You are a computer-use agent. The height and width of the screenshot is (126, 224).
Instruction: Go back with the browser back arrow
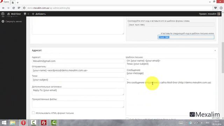coord(3,8)
